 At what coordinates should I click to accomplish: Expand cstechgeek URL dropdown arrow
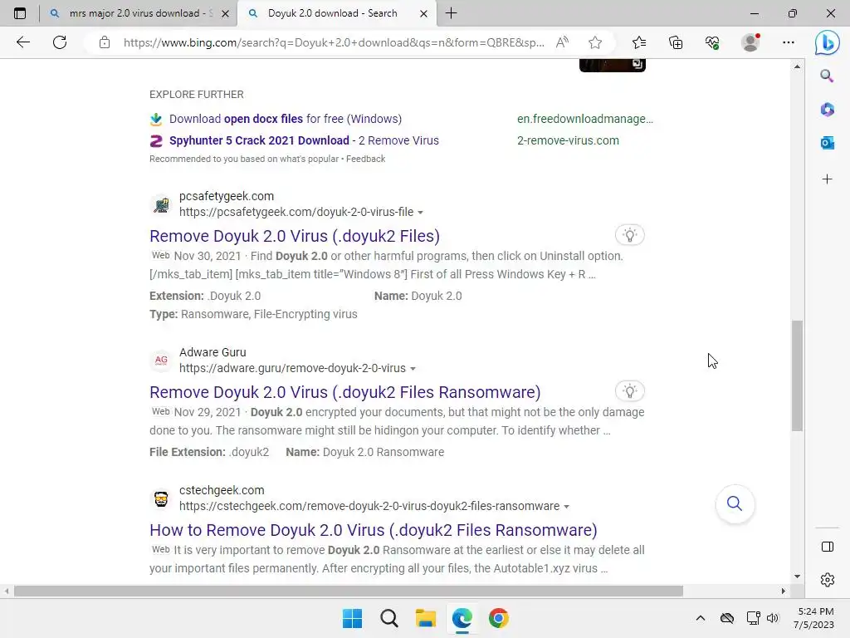click(x=566, y=507)
